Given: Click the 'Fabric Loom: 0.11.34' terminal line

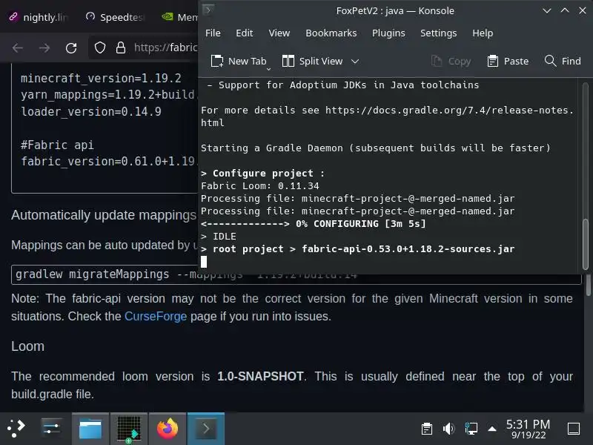Looking at the screenshot, I should [260, 186].
